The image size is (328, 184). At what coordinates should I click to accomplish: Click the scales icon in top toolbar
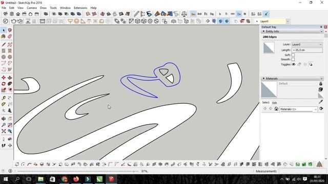184,14
